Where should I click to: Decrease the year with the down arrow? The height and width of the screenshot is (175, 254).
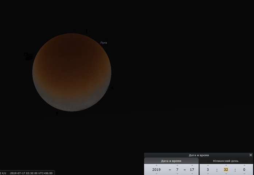(x=156, y=174)
